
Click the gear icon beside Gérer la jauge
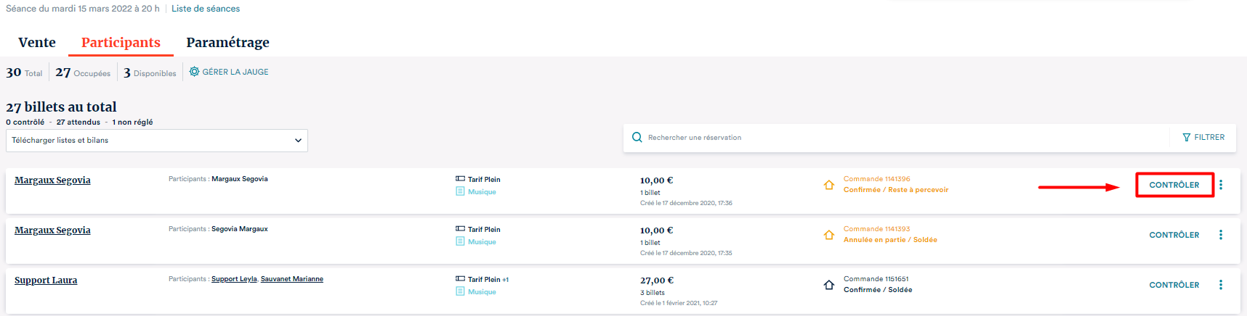coord(194,72)
